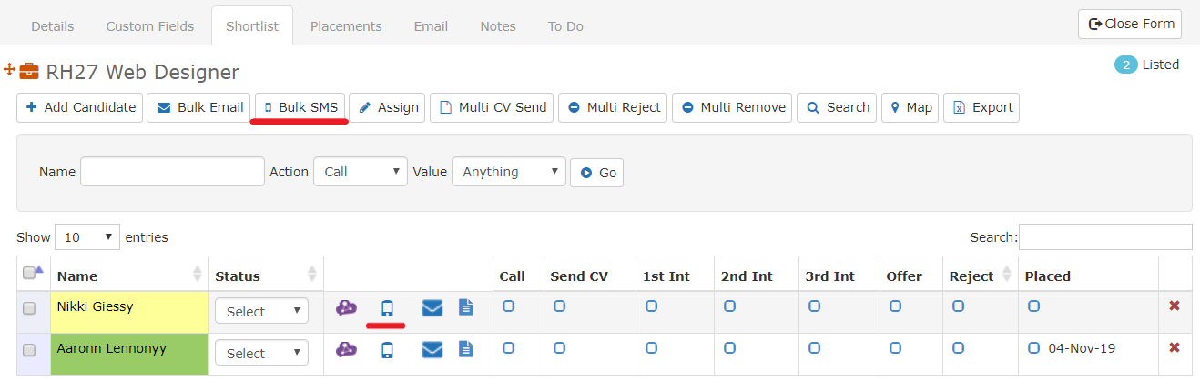
Task: Click the red X to remove Aaronn Lennonyy
Action: (x=1175, y=347)
